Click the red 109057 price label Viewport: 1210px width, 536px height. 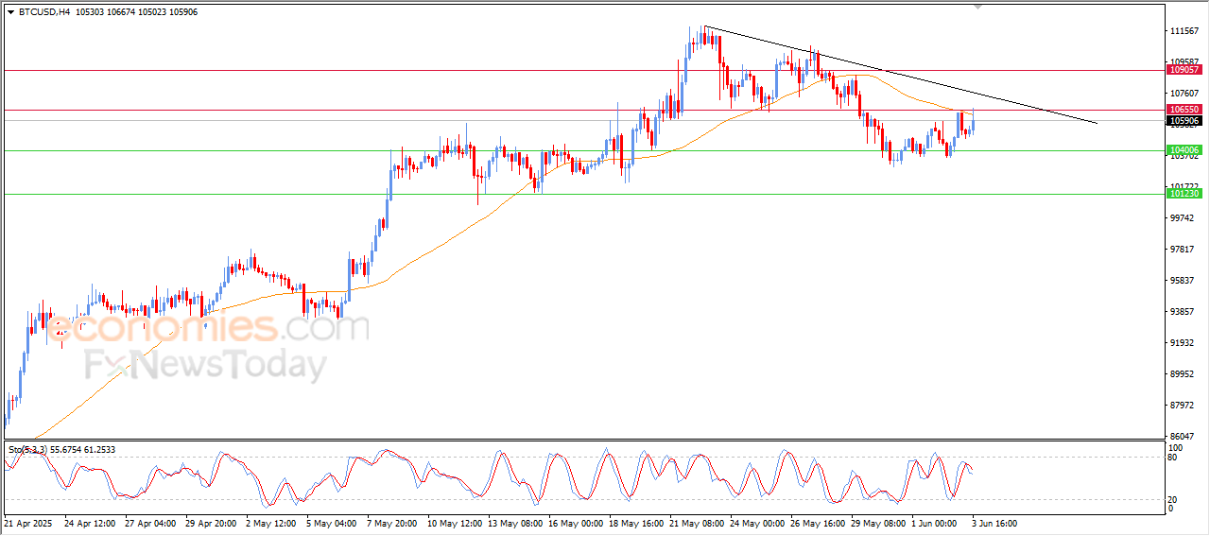click(x=1184, y=70)
